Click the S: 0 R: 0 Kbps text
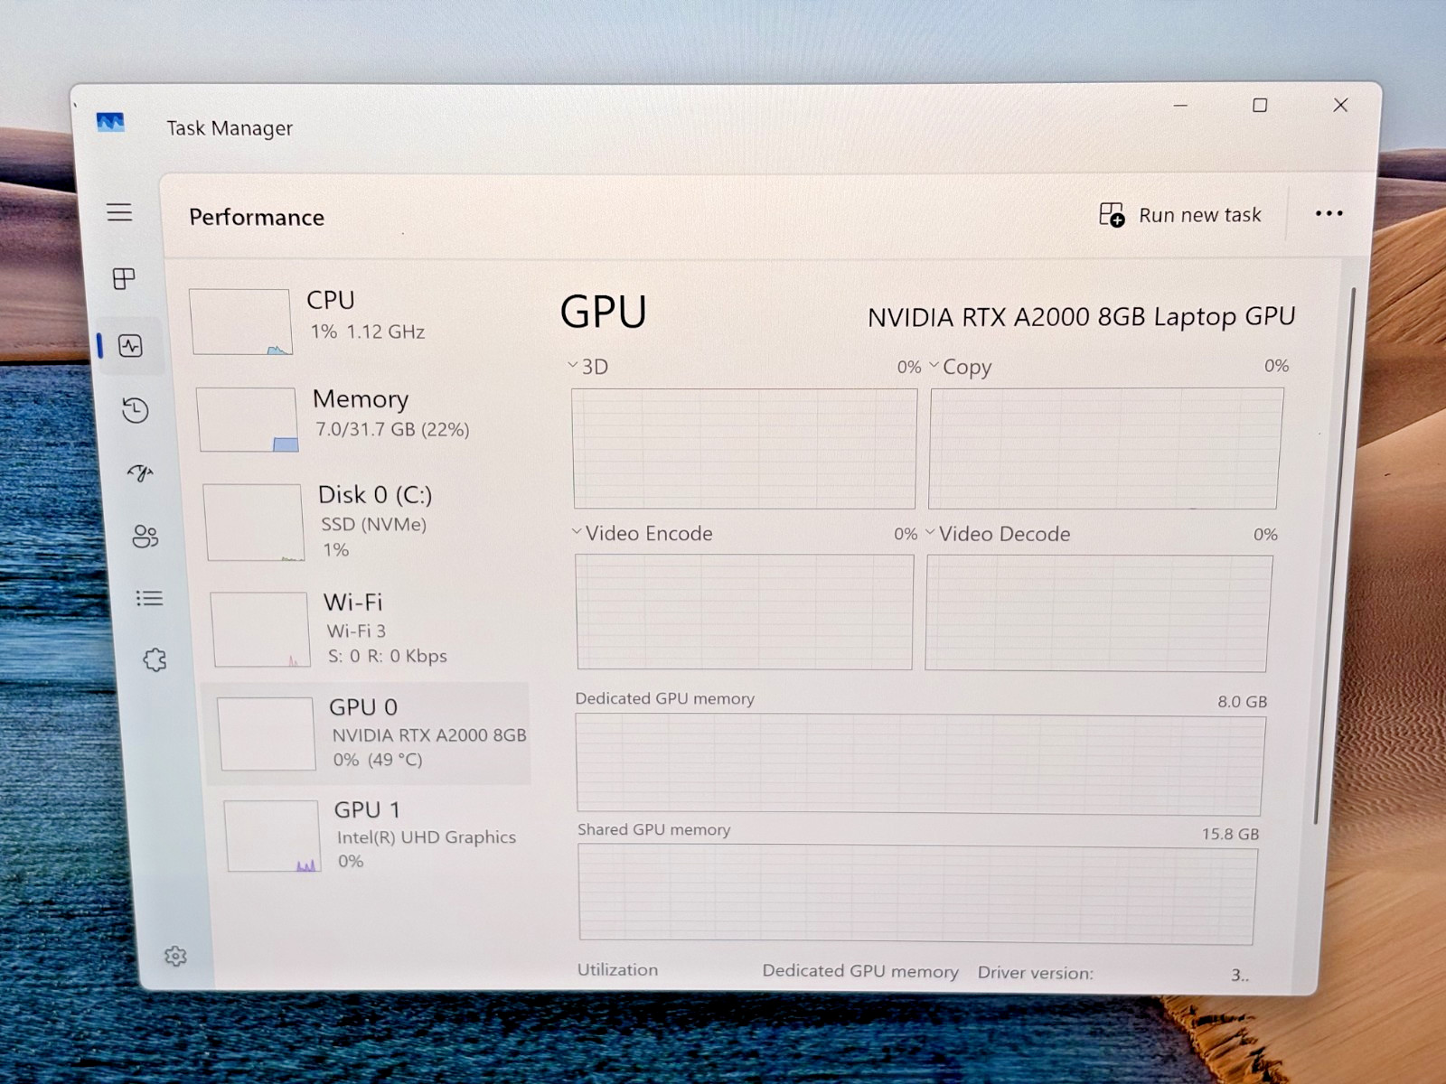1446x1084 pixels. (388, 657)
